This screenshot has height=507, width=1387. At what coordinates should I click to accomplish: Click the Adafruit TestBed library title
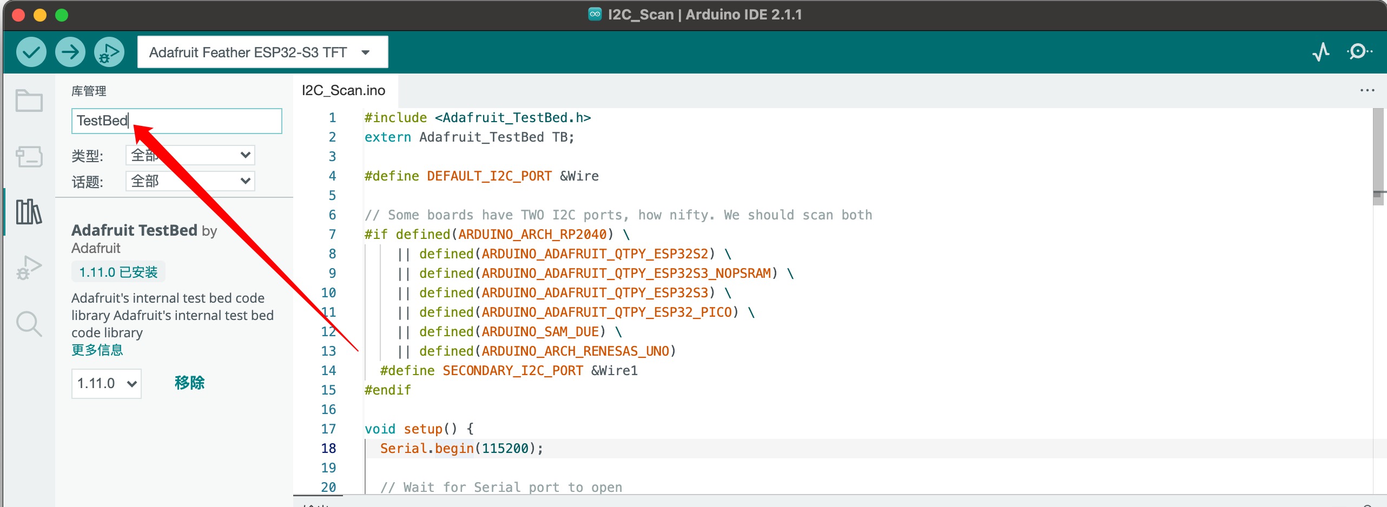[134, 231]
